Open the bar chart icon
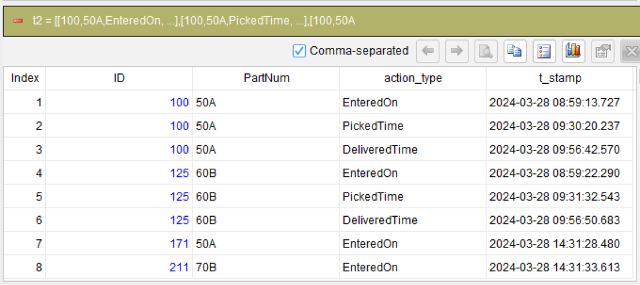 click(574, 51)
